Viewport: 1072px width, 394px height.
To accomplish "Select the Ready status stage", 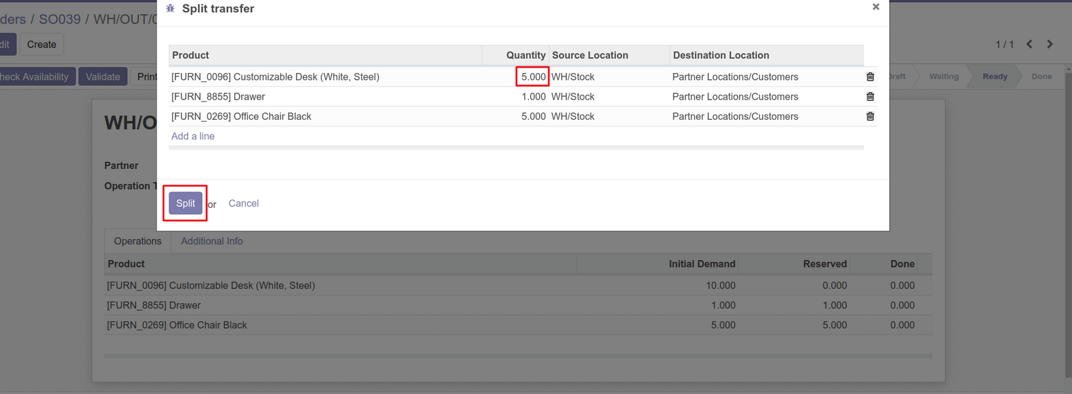I will click(x=994, y=76).
